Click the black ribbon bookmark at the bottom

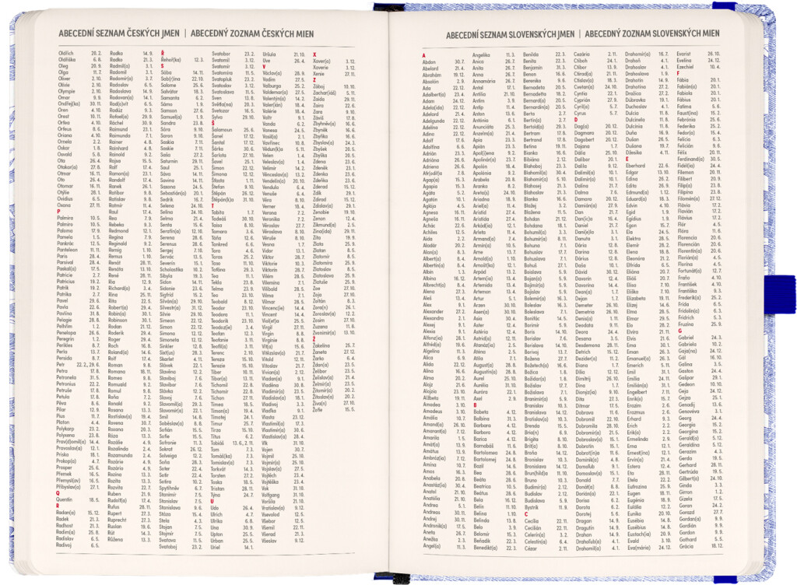[401, 579]
